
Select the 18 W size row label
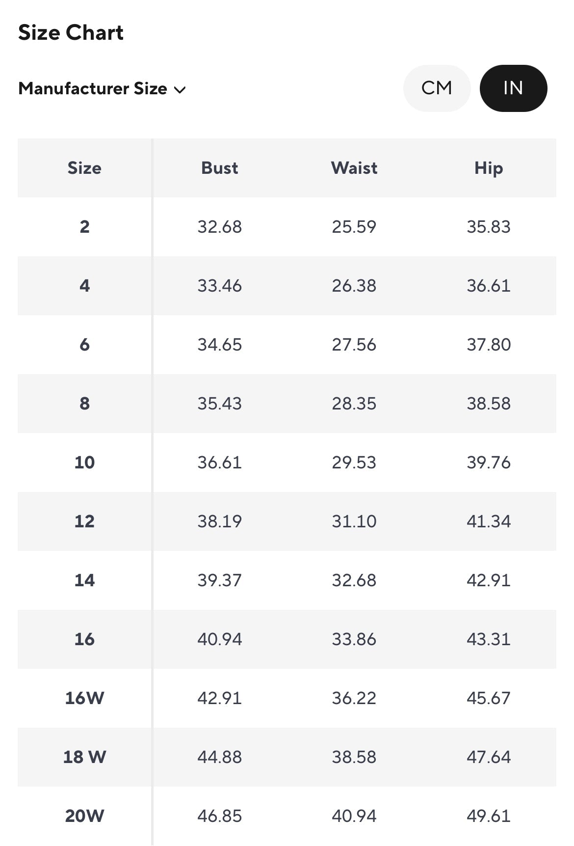(x=84, y=757)
